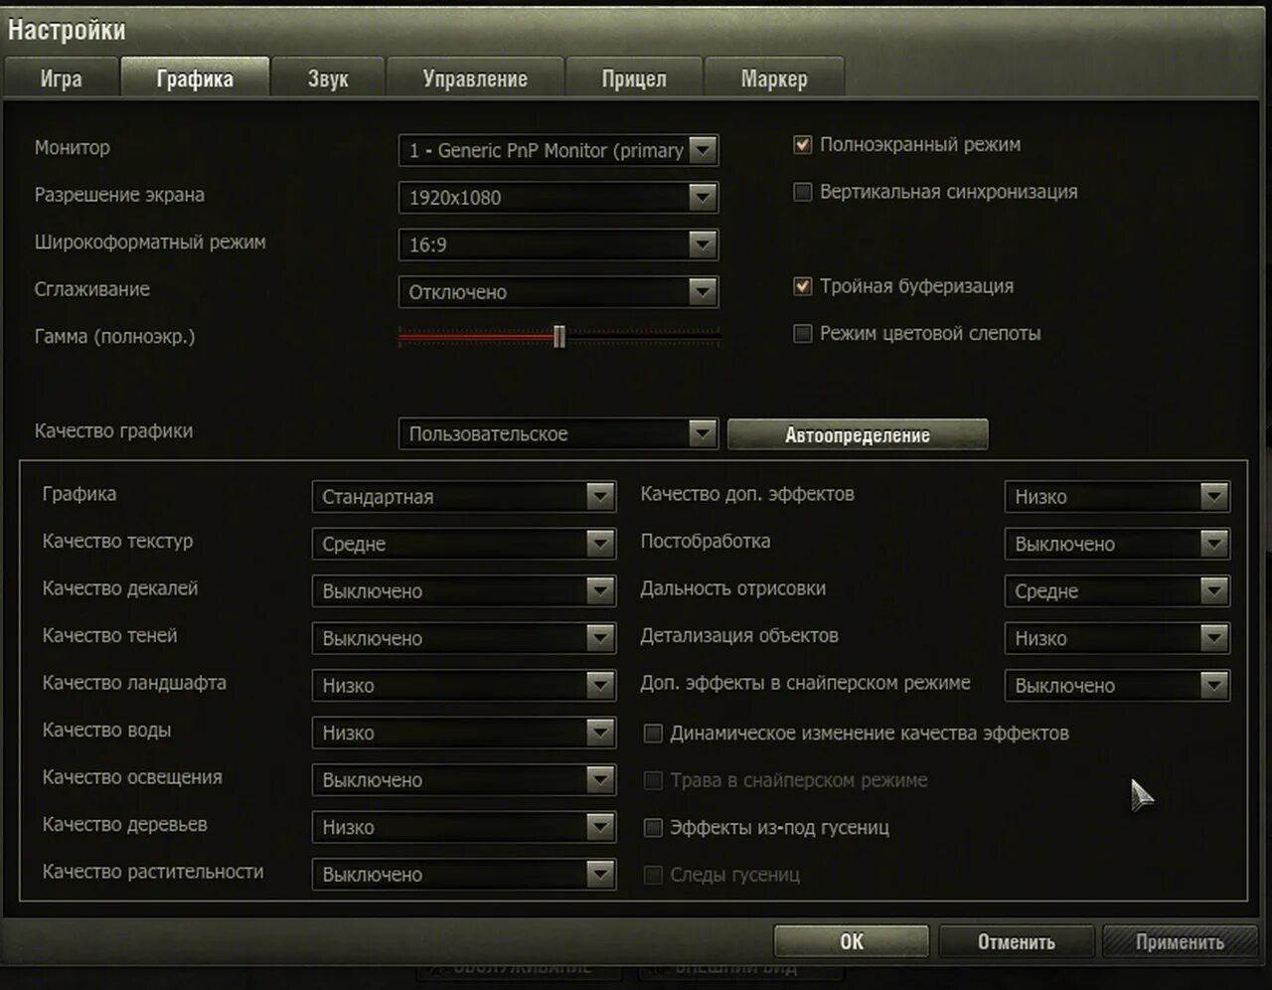
Task: Open the Разрешение экрана 1920x1080 dropdown
Action: (x=558, y=197)
